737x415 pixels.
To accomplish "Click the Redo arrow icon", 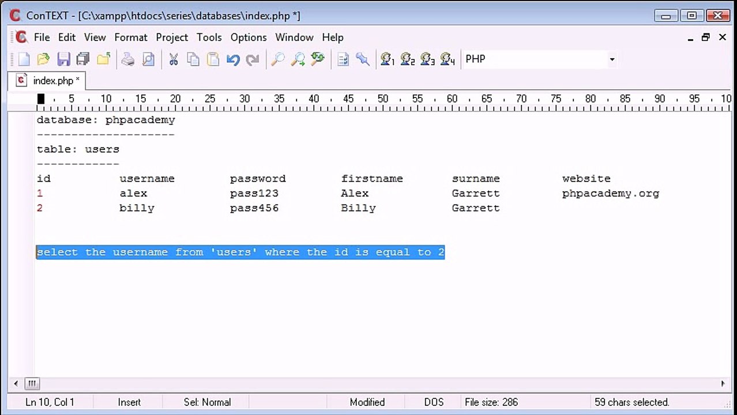I will (253, 59).
